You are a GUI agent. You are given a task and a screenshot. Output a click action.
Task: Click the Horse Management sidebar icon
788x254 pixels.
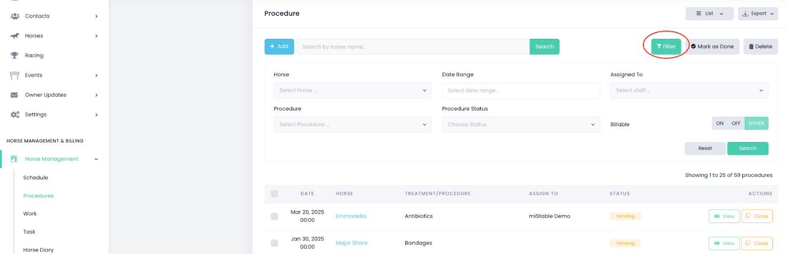[x=14, y=159]
